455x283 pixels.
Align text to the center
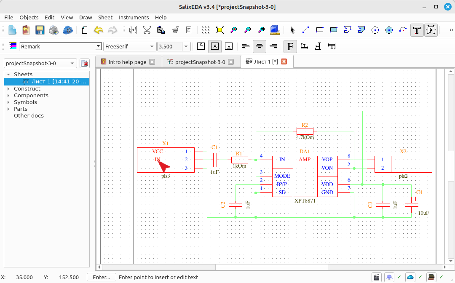click(x=260, y=46)
